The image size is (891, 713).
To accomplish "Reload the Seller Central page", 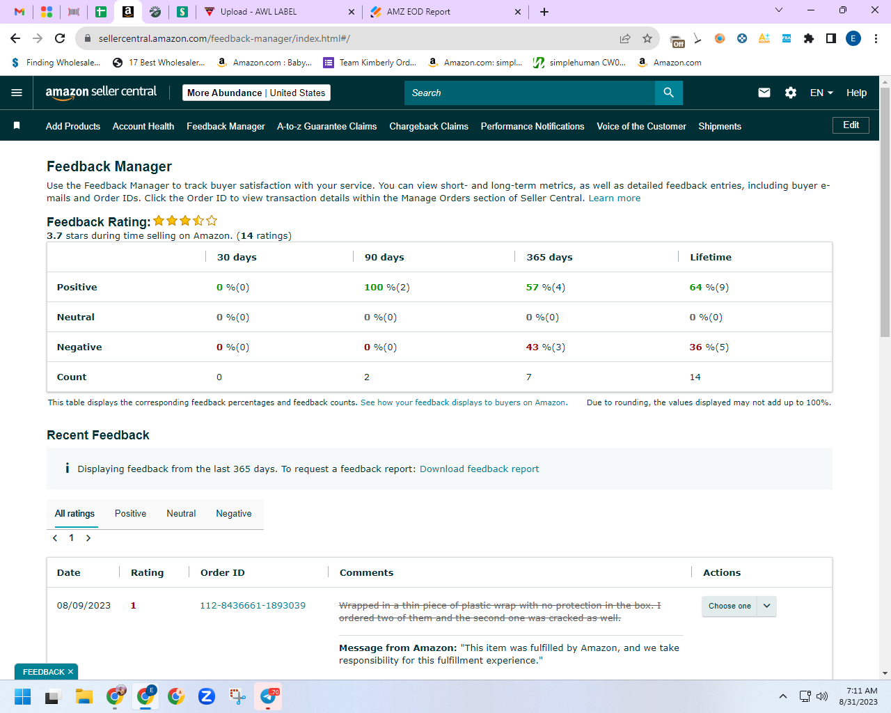I will click(60, 38).
